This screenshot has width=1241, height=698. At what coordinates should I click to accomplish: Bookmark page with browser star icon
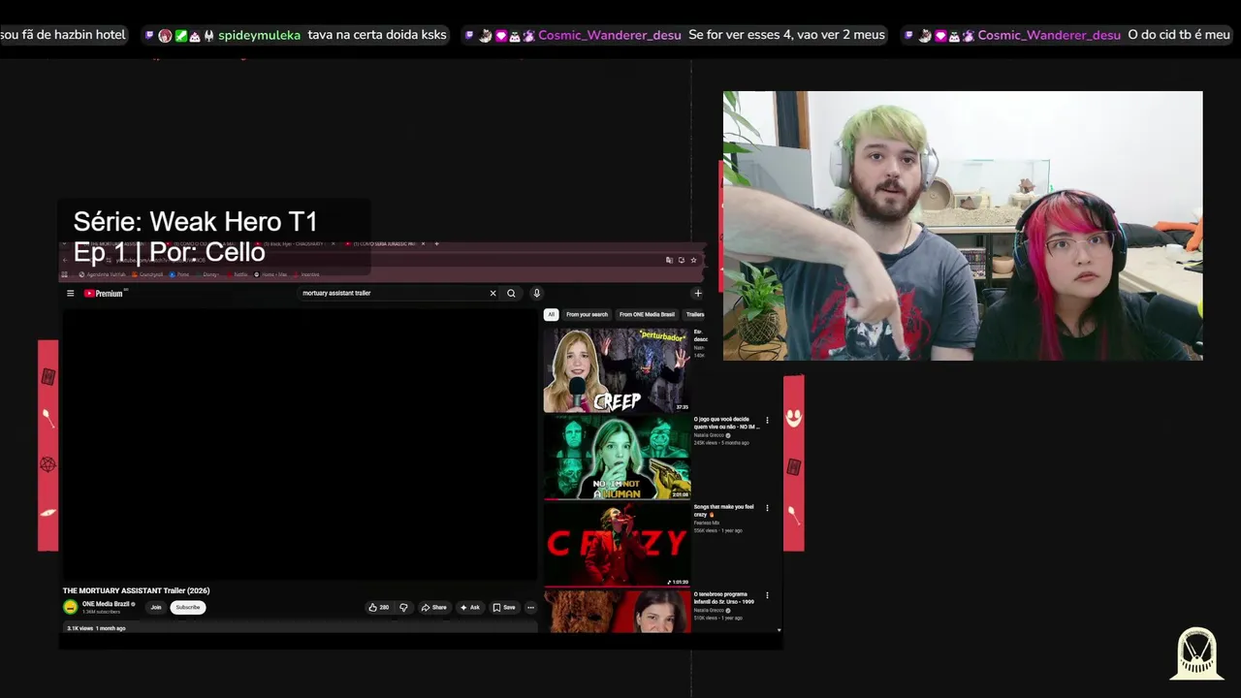693,260
